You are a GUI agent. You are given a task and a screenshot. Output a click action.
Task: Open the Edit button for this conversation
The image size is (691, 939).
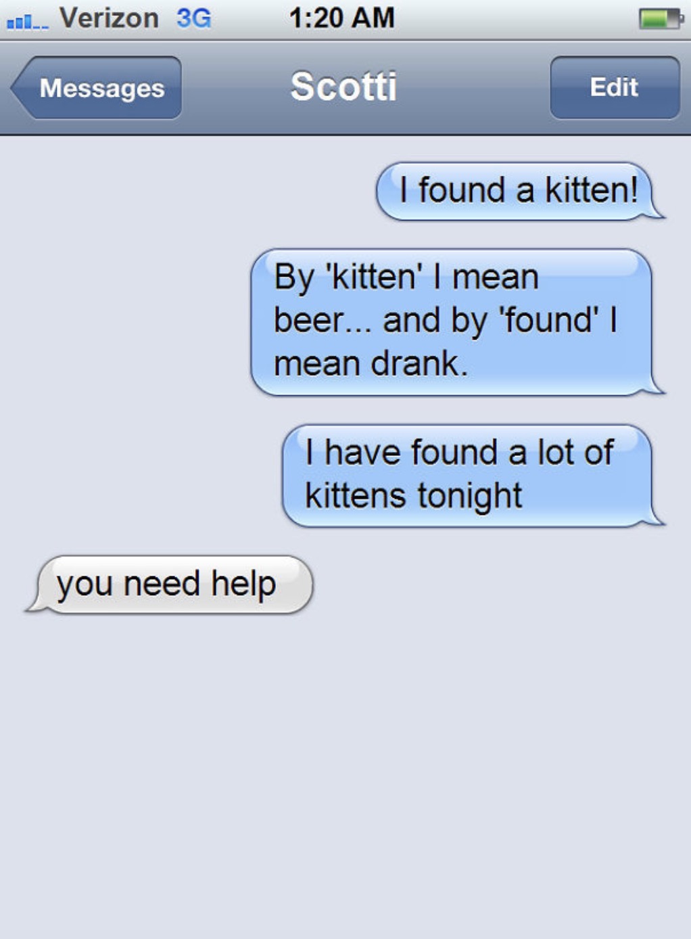pyautogui.click(x=615, y=88)
